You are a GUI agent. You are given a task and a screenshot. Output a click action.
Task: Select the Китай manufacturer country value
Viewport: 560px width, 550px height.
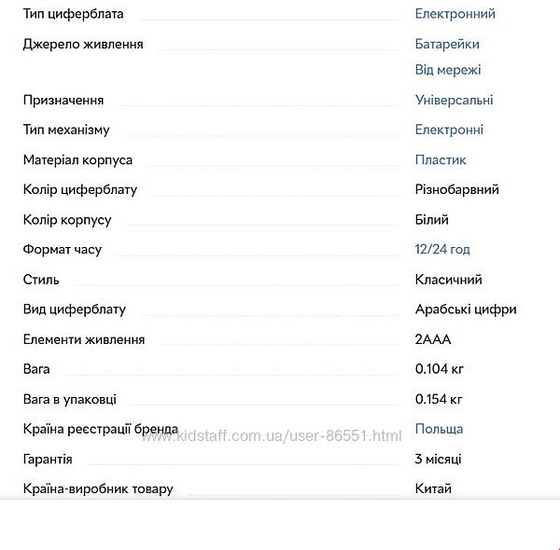[433, 488]
